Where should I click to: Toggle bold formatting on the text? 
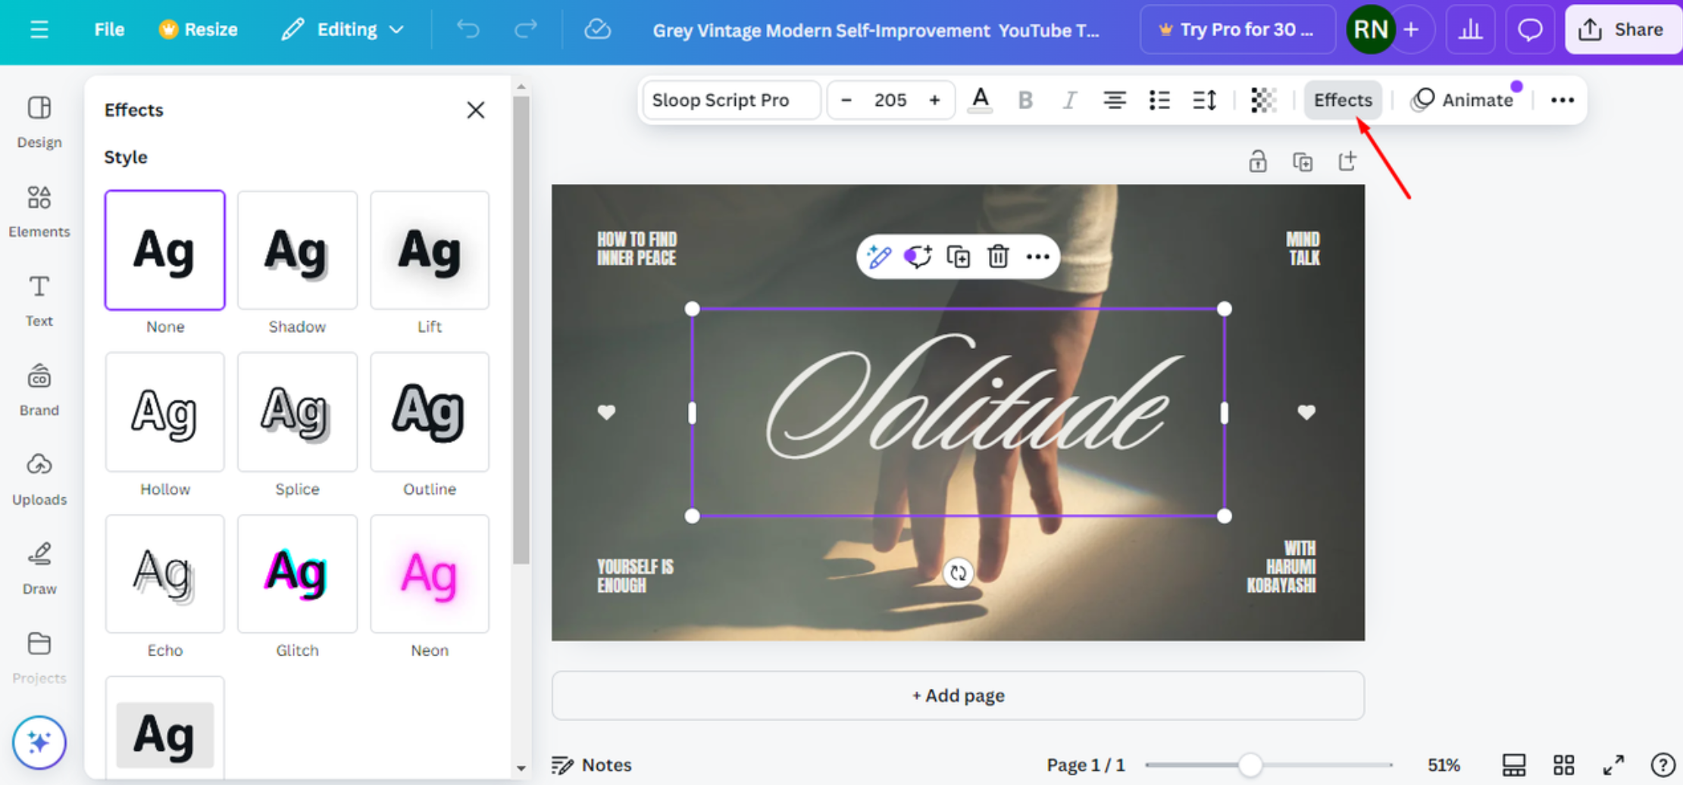[x=1025, y=99]
